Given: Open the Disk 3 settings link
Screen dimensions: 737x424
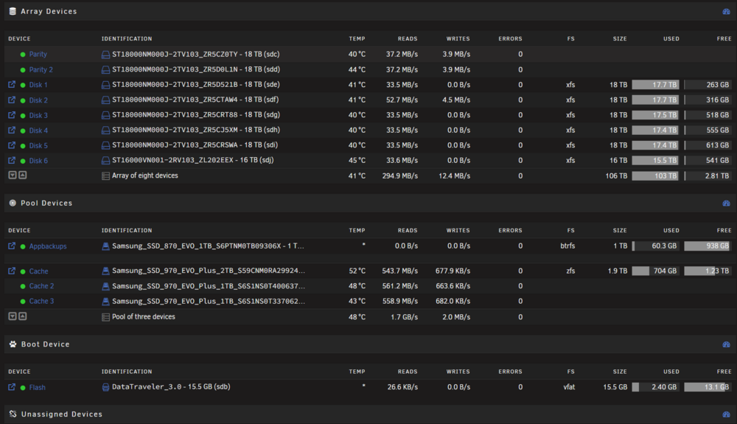Looking at the screenshot, I should pos(38,115).
